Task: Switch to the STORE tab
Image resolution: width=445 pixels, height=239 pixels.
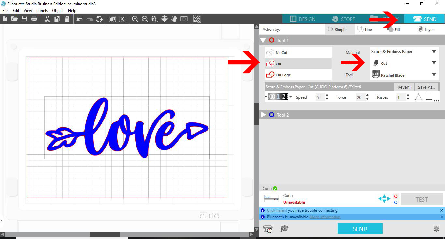Action: tap(343, 19)
